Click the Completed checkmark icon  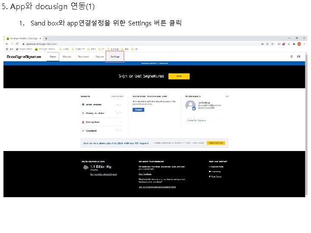point(83,131)
